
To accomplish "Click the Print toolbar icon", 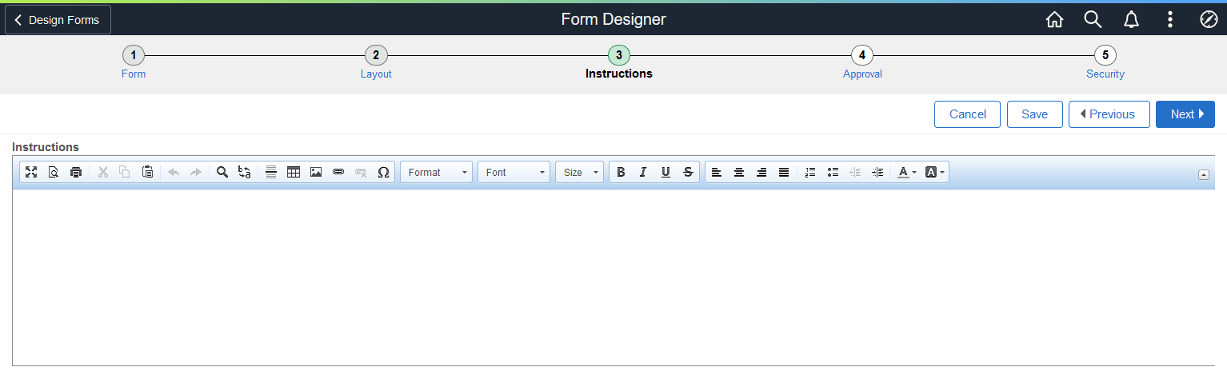I will pyautogui.click(x=76, y=172).
